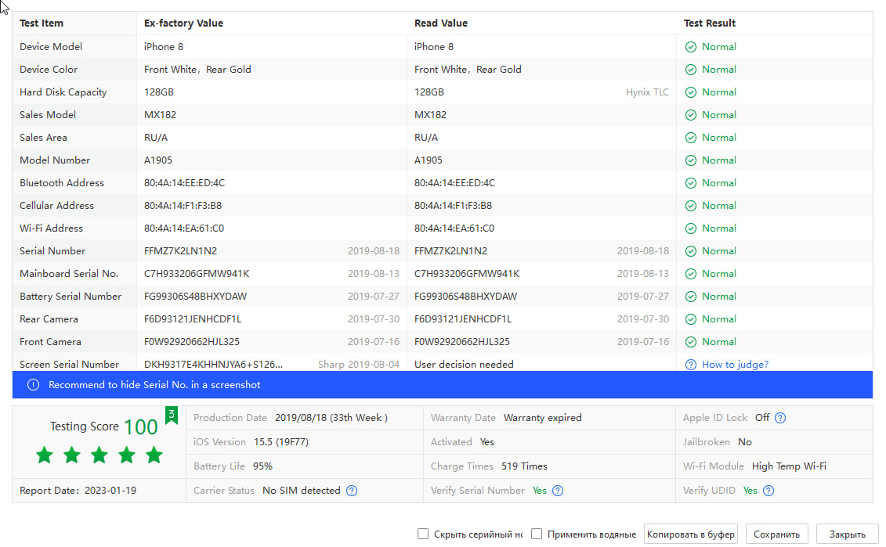Open help icon next to Apple ID Lock
This screenshot has width=886, height=547.
[x=779, y=418]
